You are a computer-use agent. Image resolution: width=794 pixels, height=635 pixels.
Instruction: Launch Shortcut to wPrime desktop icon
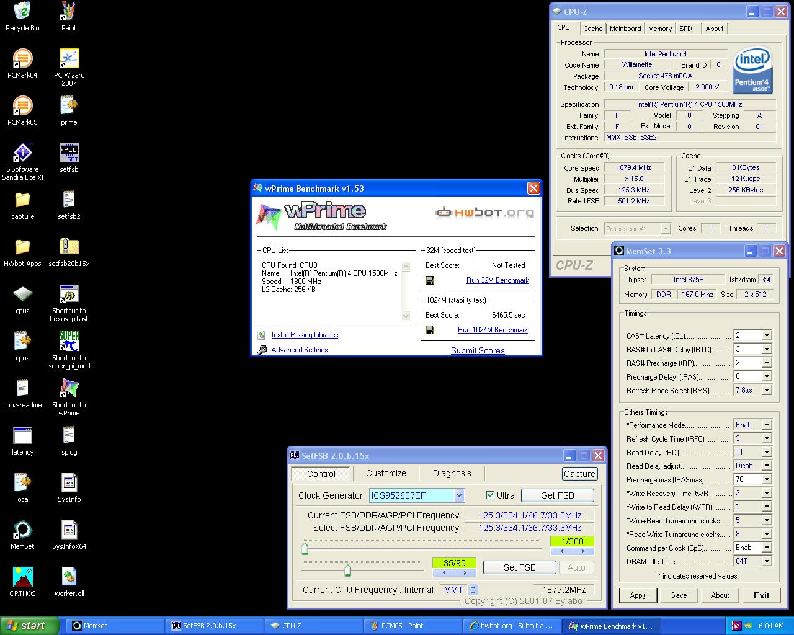pos(69,397)
